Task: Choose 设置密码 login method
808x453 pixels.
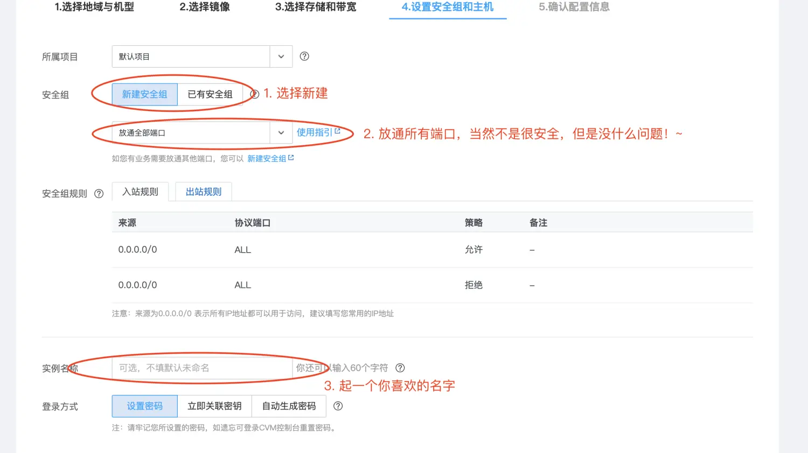Action: point(145,406)
